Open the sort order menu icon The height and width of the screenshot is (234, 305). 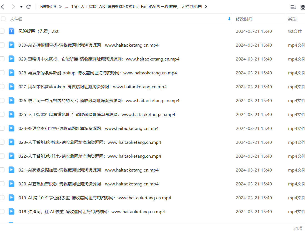(293, 7)
